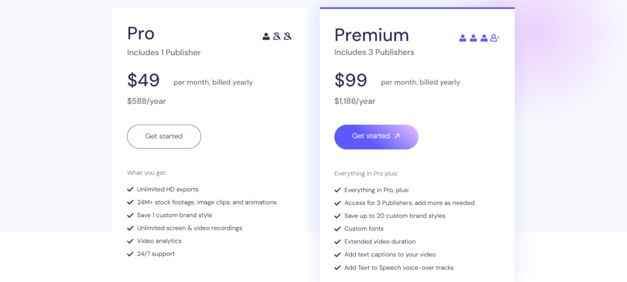Click the first filled publisher icon in Pro

pos(266,36)
